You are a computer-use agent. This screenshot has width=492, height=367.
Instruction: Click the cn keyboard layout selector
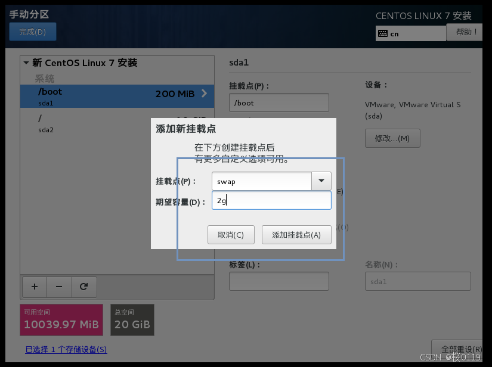pos(411,33)
